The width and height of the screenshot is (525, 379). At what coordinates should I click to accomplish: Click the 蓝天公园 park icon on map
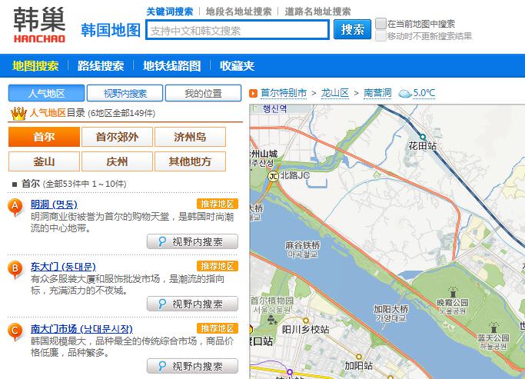point(493,327)
